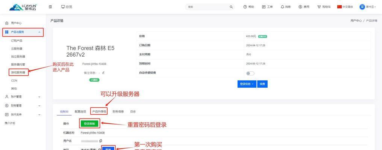Switch to 控制台 tab
The width and height of the screenshot is (382, 150).
64,112
